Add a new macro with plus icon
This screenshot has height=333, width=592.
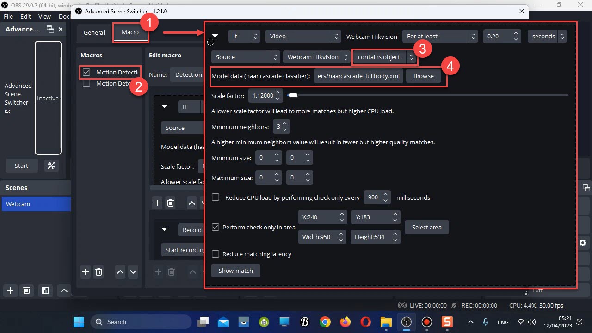click(86, 272)
